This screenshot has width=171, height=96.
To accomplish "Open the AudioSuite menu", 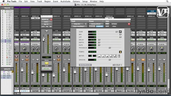I will point(65,1).
